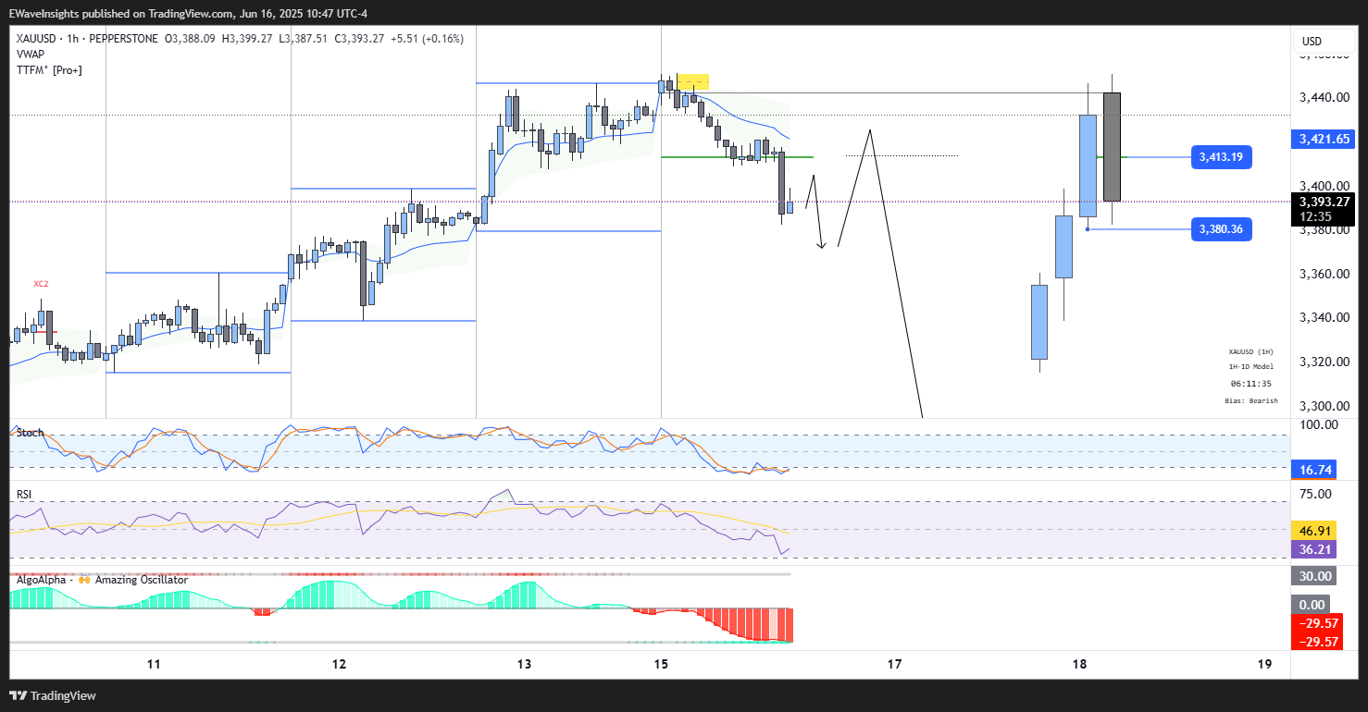The height and width of the screenshot is (712, 1368).
Task: Click the 100.00 Stoch scale label
Action: coord(1320,424)
